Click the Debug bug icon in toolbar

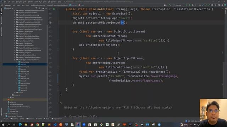(x=189, y=5)
